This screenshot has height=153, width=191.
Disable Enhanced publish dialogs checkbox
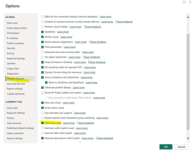[42, 88]
